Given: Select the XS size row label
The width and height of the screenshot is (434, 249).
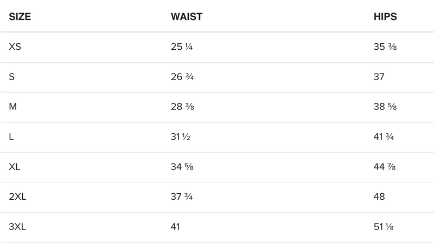Looking at the screenshot, I should tap(15, 47).
